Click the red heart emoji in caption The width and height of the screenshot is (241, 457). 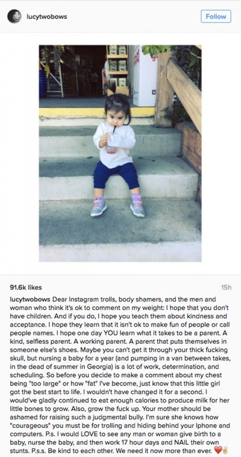click(217, 450)
